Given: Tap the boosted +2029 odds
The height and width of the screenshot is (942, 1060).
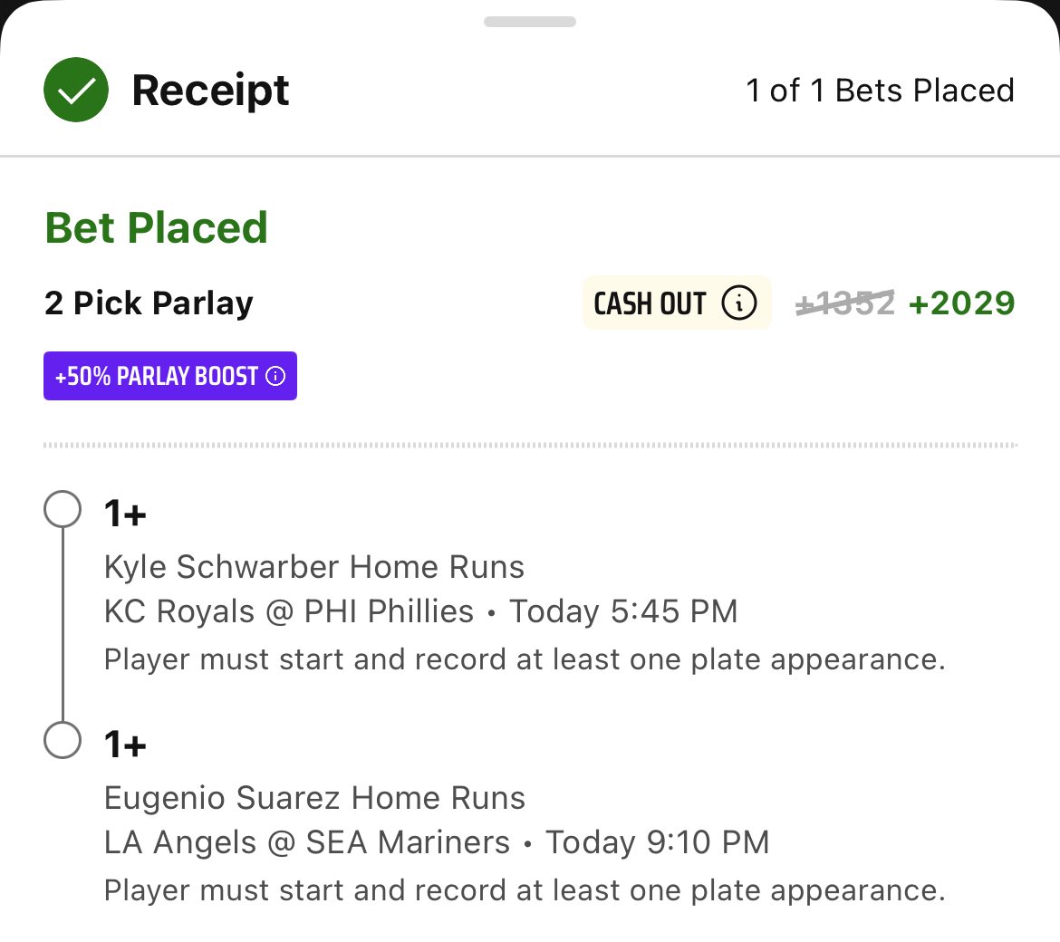Looking at the screenshot, I should tap(962, 303).
